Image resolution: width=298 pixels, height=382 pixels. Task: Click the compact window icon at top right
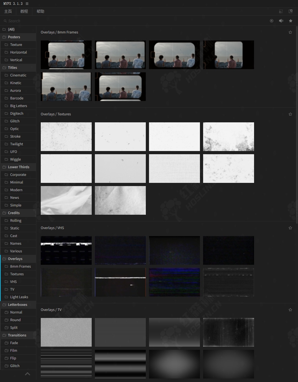pos(280,11)
